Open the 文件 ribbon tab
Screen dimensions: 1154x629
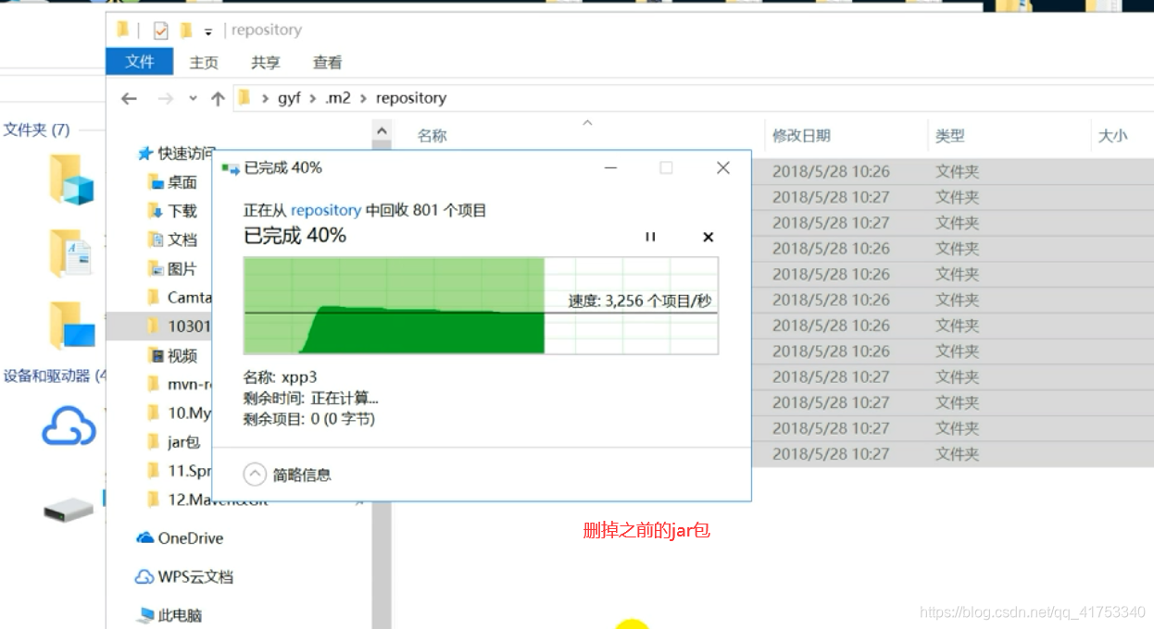[140, 61]
